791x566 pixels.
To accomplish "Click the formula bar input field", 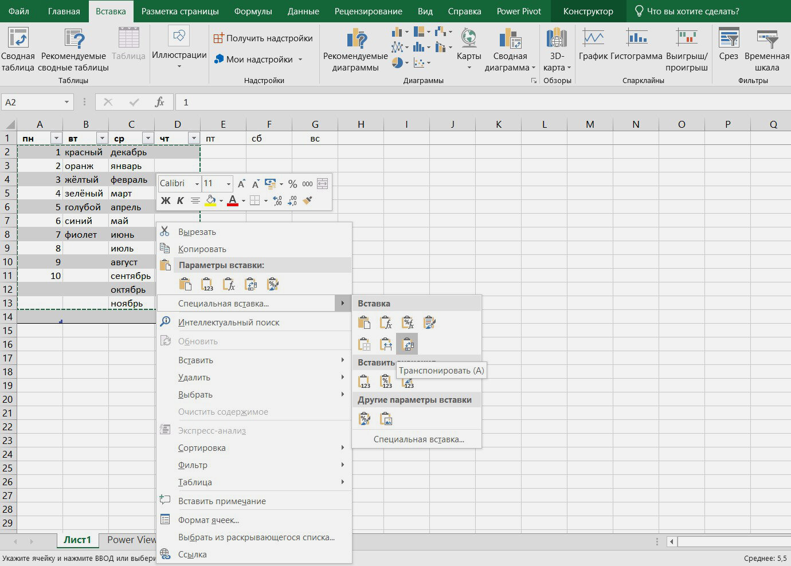I will (x=483, y=102).
